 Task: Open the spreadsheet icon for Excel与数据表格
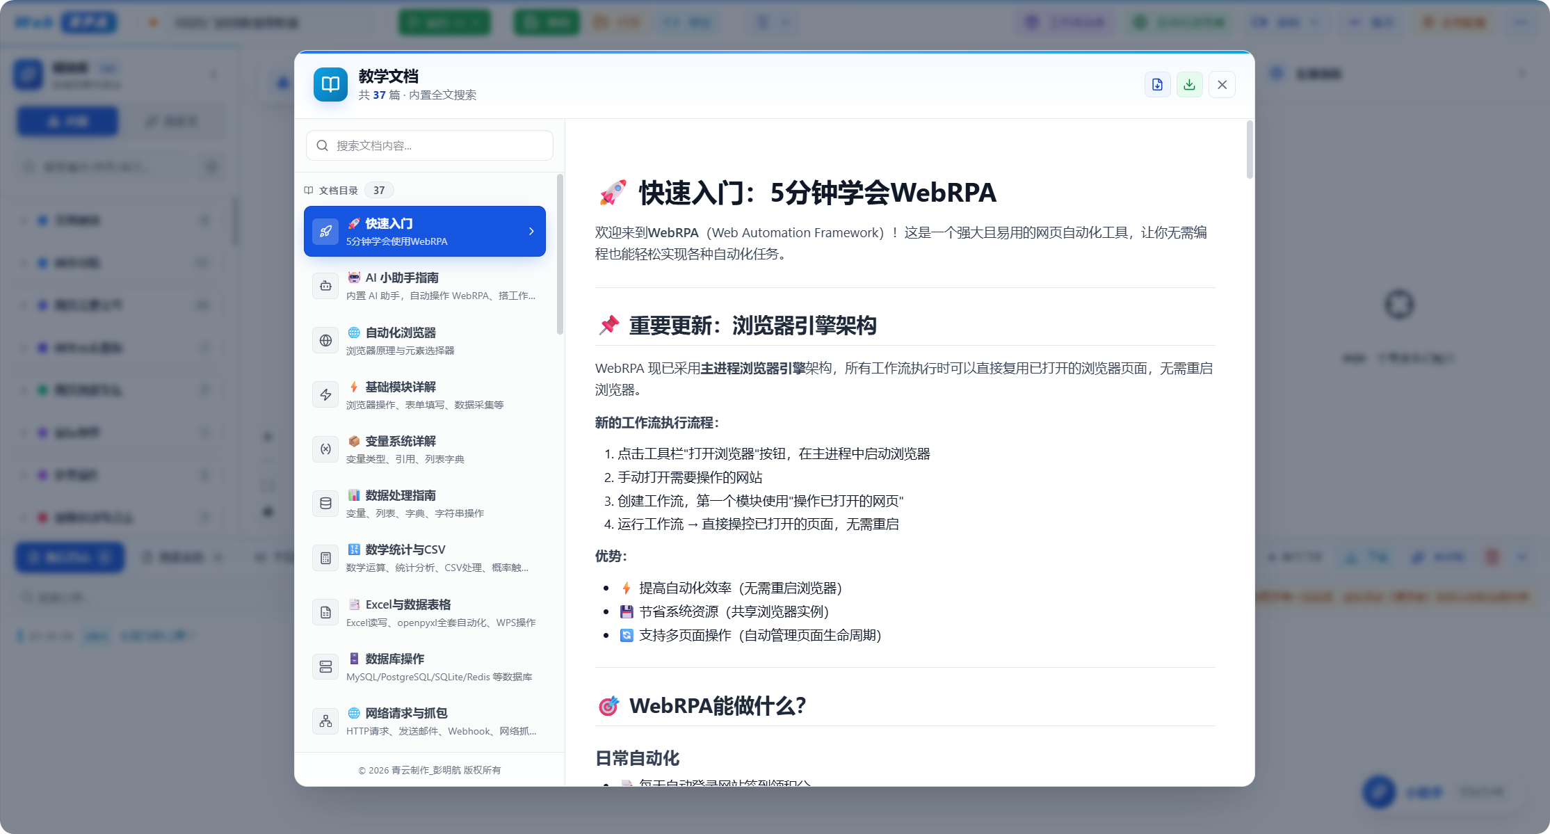(325, 613)
